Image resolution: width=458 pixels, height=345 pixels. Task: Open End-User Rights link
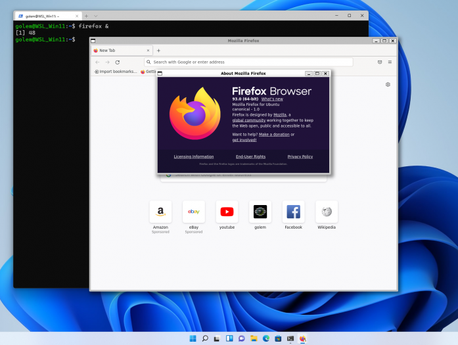[x=250, y=156]
